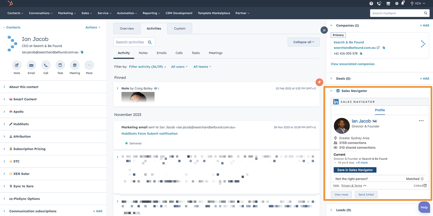This screenshot has width=433, height=216.
Task: Click the Send InMail button
Action: pos(366,195)
